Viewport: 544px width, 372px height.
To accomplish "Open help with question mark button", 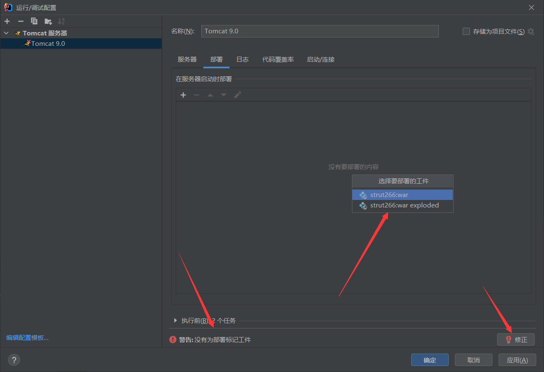I will [14, 360].
